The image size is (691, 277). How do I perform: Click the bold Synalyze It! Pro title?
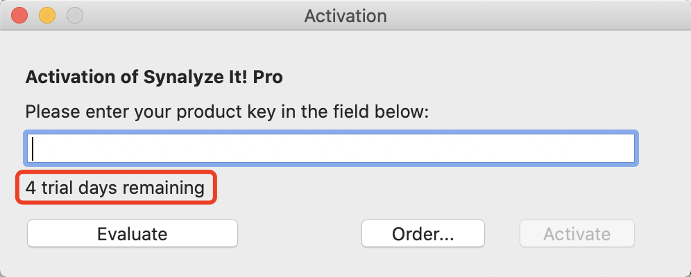point(154,77)
